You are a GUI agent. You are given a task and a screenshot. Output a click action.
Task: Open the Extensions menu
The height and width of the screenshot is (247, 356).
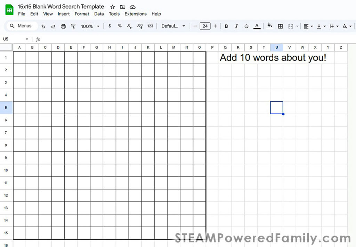(x=135, y=14)
